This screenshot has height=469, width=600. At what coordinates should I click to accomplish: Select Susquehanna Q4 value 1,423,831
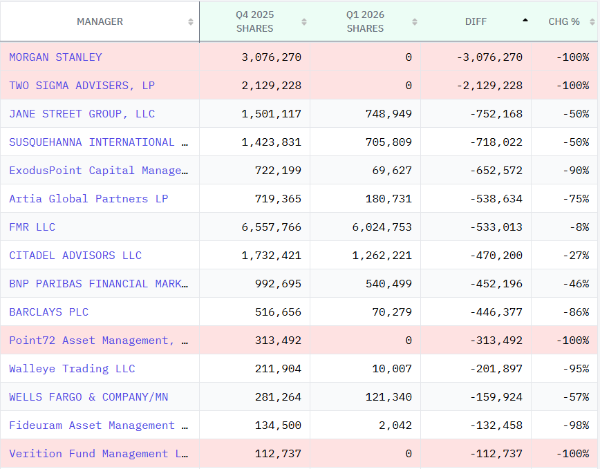272,142
